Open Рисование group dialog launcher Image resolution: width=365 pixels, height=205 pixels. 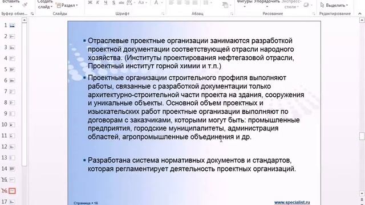pos(313,14)
